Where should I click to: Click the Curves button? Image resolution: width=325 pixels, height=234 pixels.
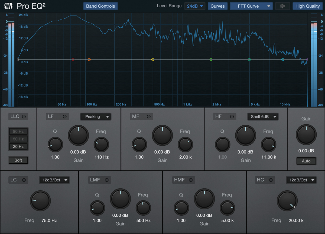[217, 6]
